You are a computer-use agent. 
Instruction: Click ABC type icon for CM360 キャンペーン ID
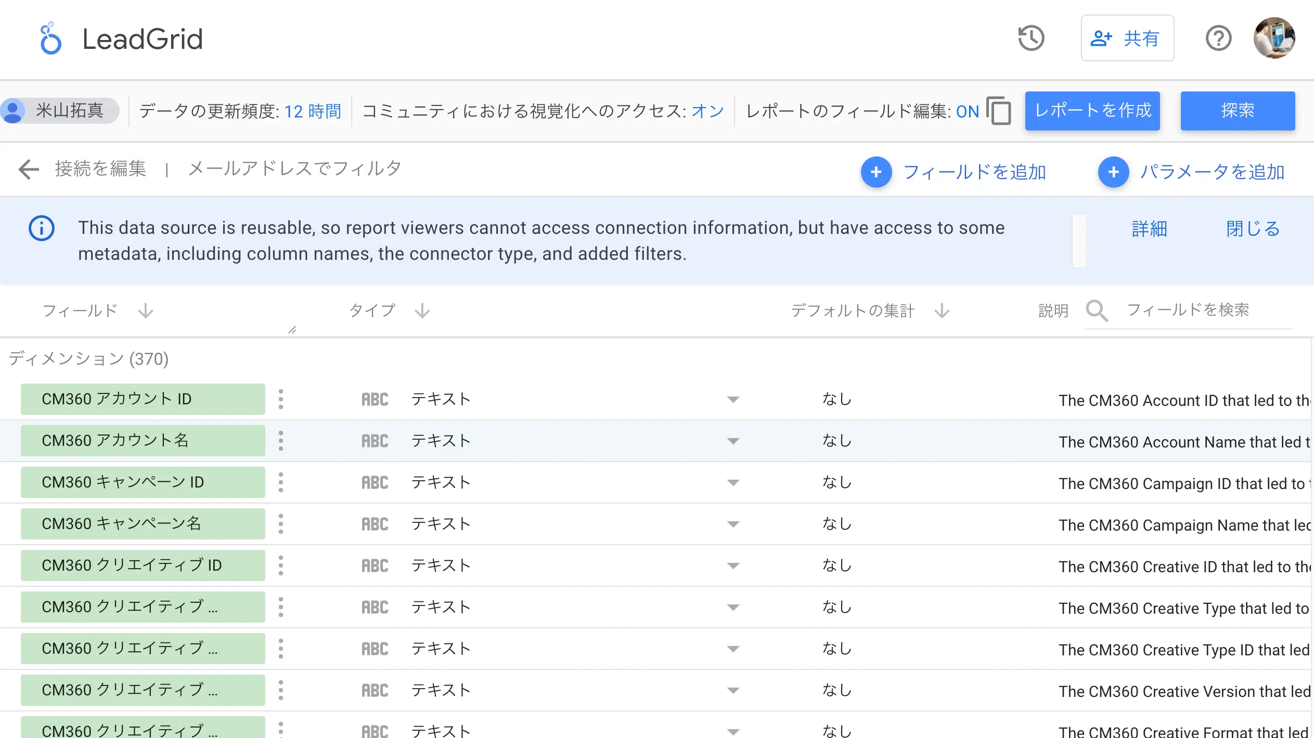(375, 483)
